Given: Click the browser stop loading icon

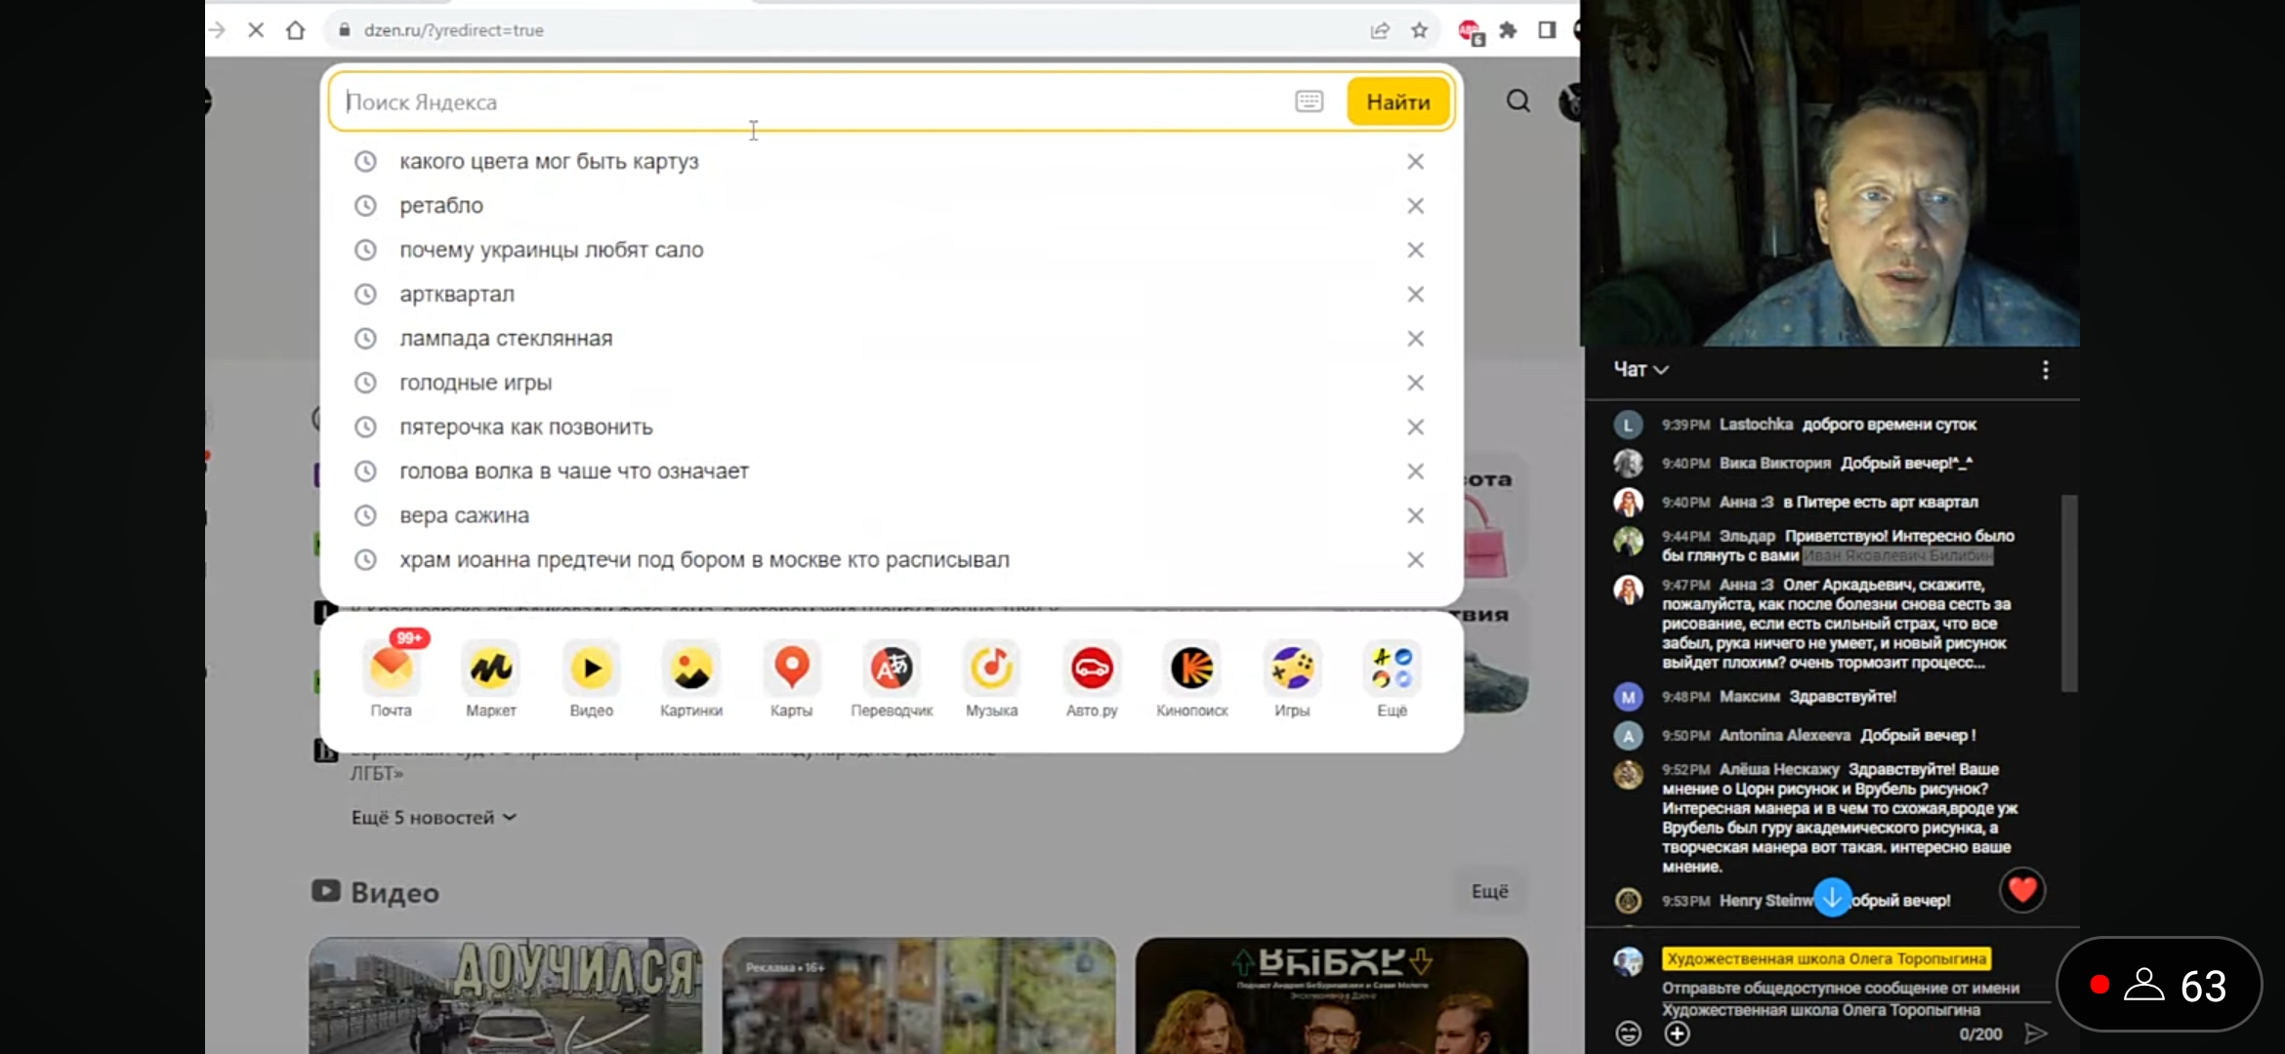Looking at the screenshot, I should pyautogui.click(x=256, y=30).
